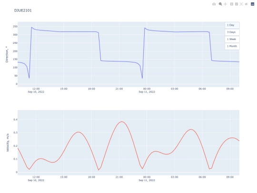The height and width of the screenshot is (193, 257).
Task: Select the 3 Days range button
Action: click(x=232, y=32)
